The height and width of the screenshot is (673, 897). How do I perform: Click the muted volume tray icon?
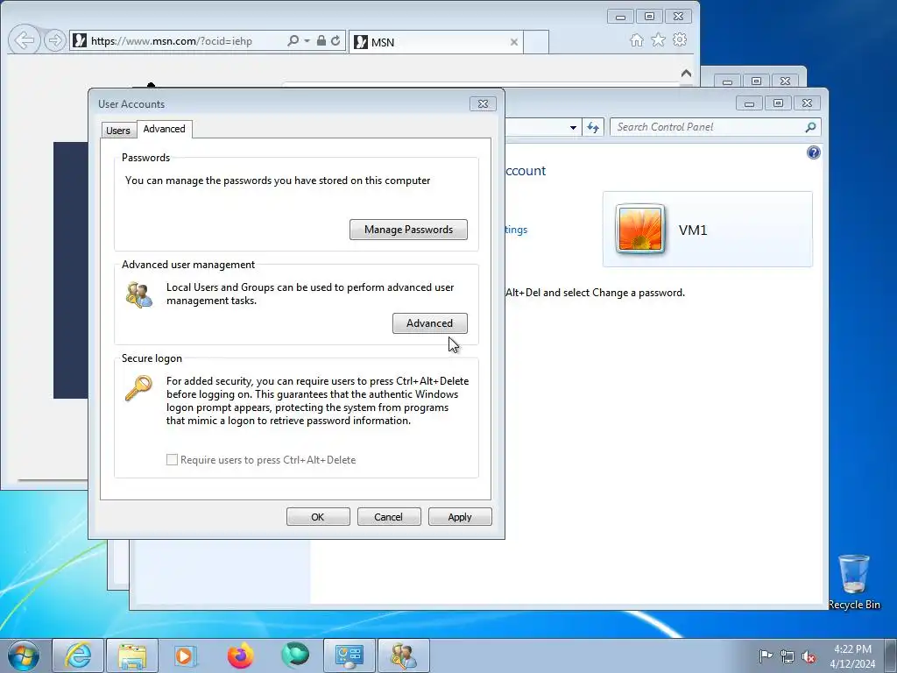[809, 656]
